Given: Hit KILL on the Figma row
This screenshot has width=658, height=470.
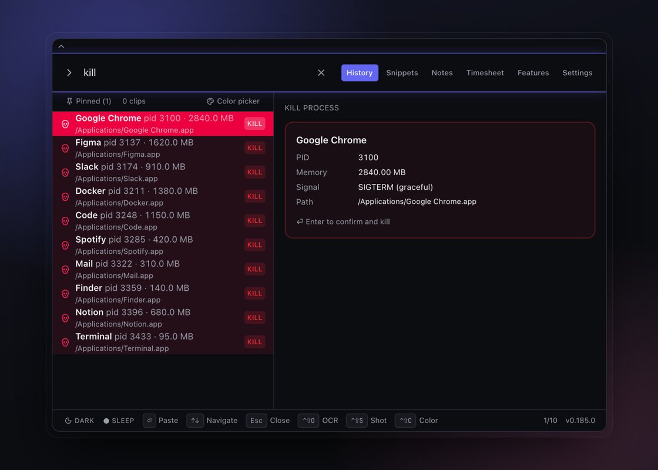Looking at the screenshot, I should click(255, 147).
